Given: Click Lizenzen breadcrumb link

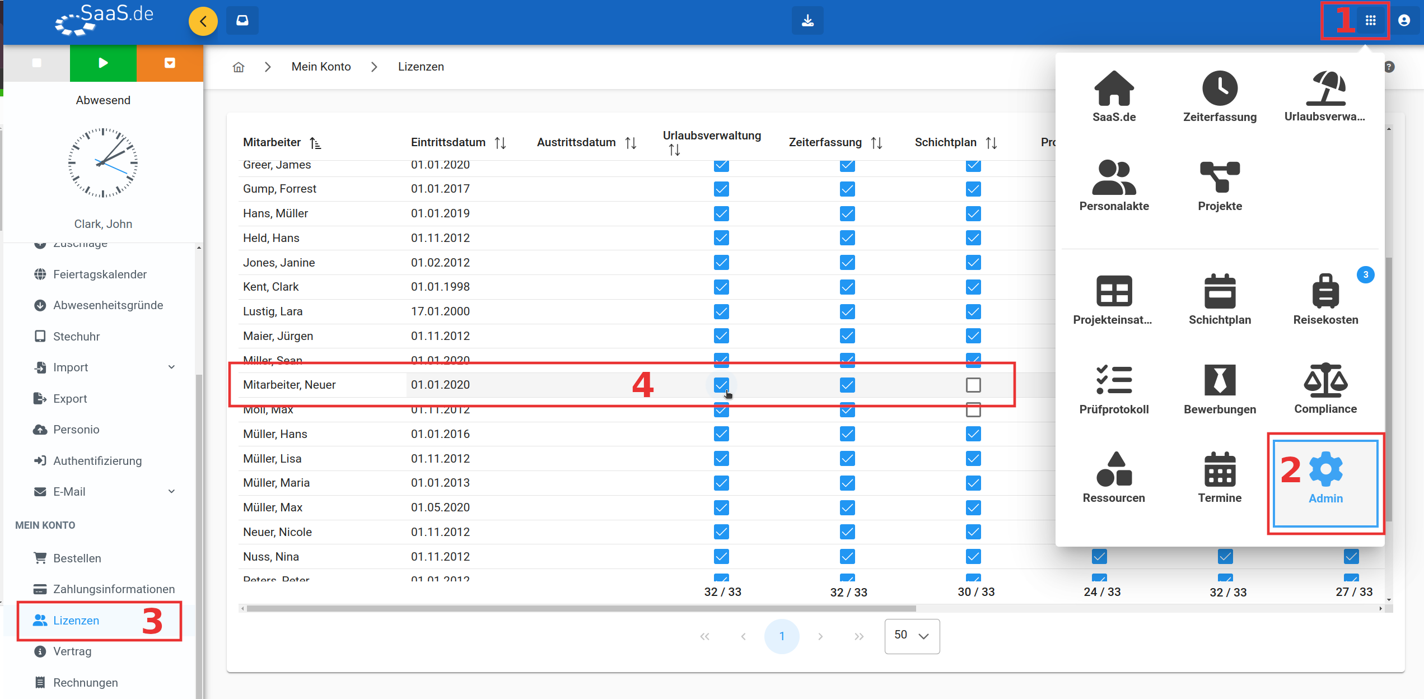Looking at the screenshot, I should (421, 67).
